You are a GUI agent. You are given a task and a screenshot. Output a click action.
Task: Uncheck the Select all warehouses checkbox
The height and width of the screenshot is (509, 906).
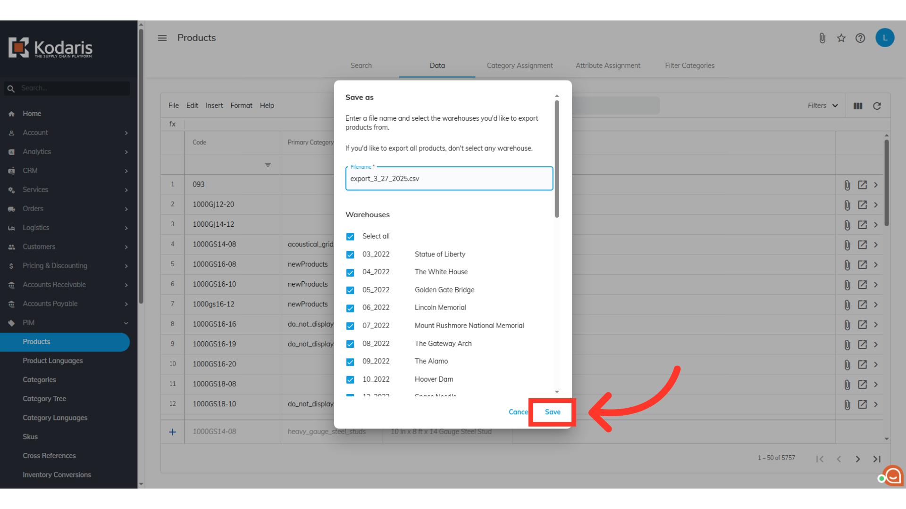[x=350, y=237]
